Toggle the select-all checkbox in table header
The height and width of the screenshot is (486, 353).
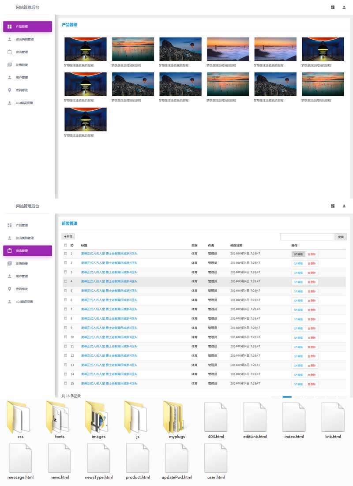66,245
